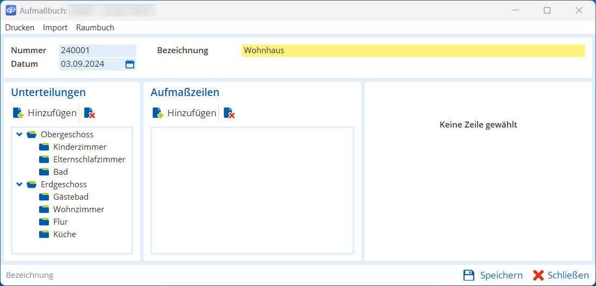
Task: Add a new Unterteilung with Hinzufügen
Action: click(45, 113)
